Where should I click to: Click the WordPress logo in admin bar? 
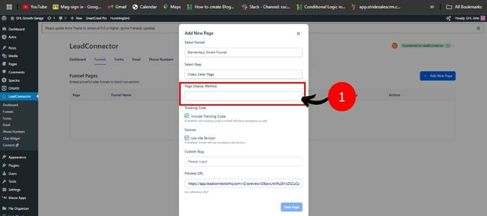point(4,18)
